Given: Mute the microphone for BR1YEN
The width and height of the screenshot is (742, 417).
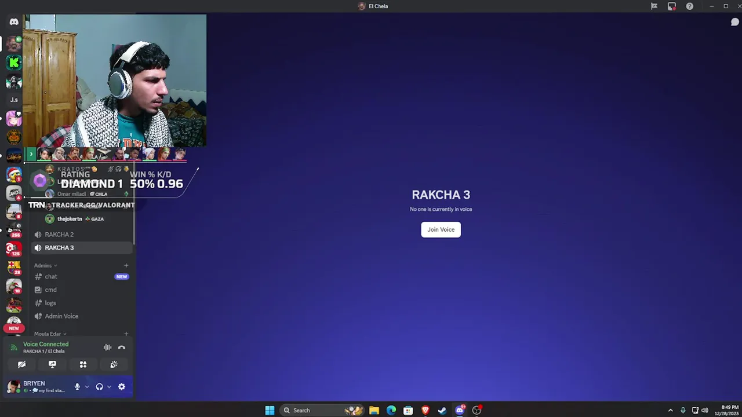Looking at the screenshot, I should click(77, 387).
